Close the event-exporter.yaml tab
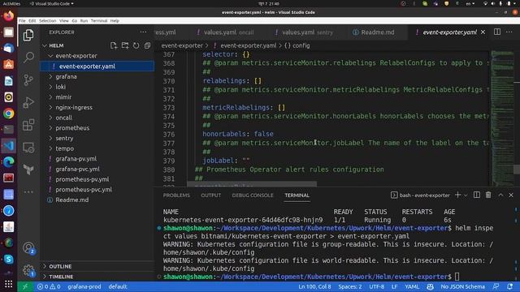 [x=483, y=32]
